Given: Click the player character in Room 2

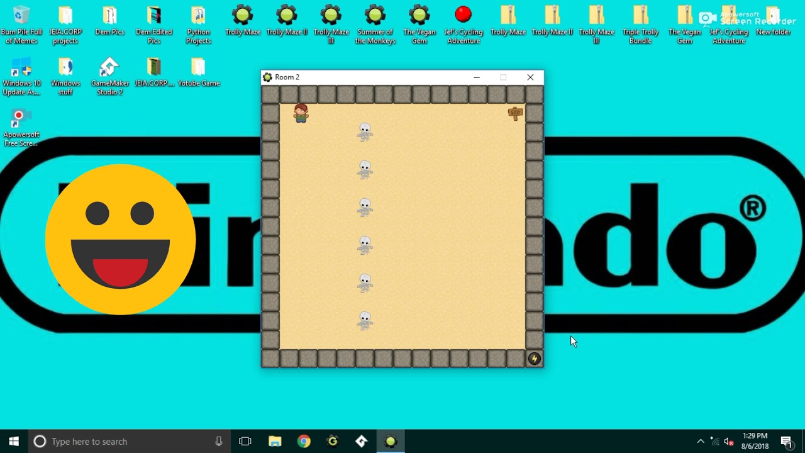Looking at the screenshot, I should pos(301,113).
